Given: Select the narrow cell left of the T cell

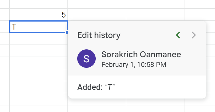Looking at the screenshot, I should pyautogui.click(x=5, y=27).
